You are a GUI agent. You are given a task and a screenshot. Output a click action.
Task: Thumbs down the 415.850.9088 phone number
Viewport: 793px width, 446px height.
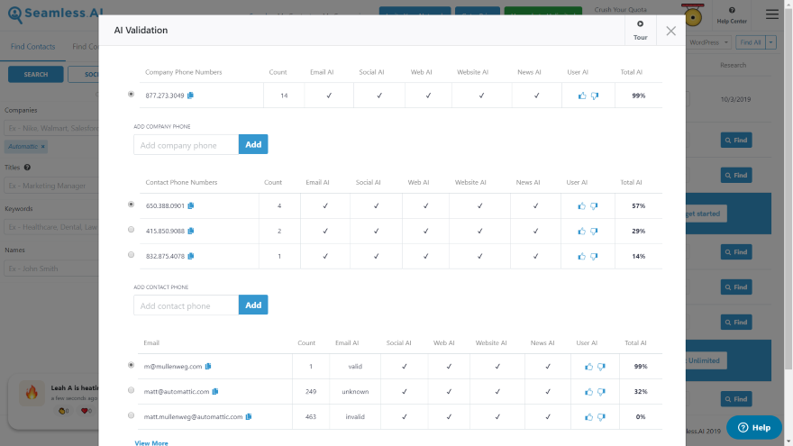[594, 231]
